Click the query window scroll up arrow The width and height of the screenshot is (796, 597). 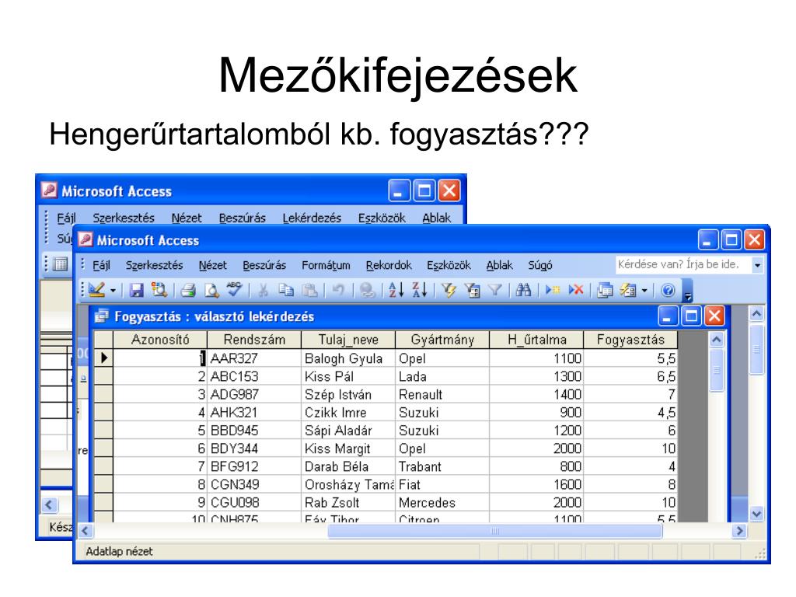tap(716, 339)
